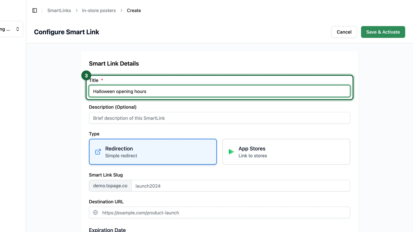Image resolution: width=413 pixels, height=232 pixels.
Task: Click the 'Destination URL' label
Action: pyautogui.click(x=106, y=202)
